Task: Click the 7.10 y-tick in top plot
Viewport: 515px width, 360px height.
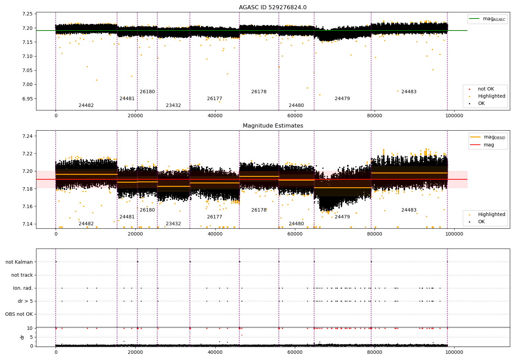Action: point(27,57)
